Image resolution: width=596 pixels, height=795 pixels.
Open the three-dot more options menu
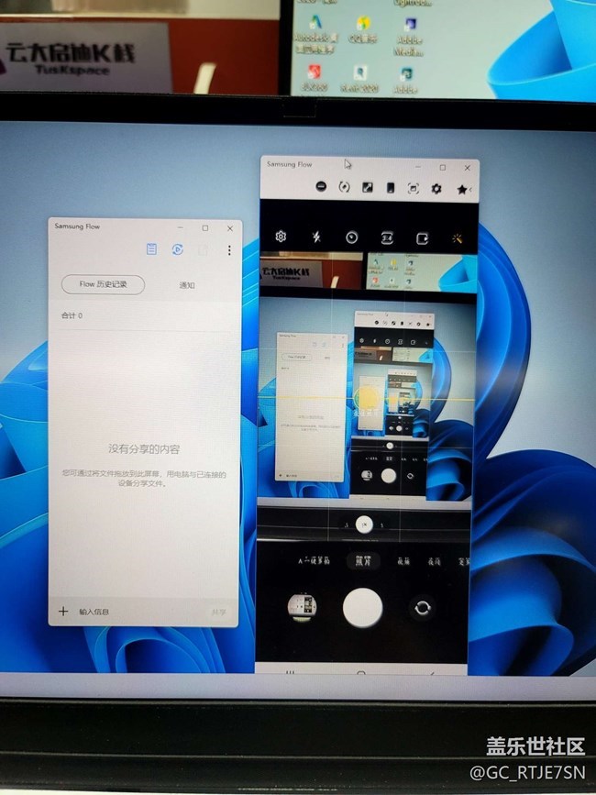pyautogui.click(x=229, y=250)
